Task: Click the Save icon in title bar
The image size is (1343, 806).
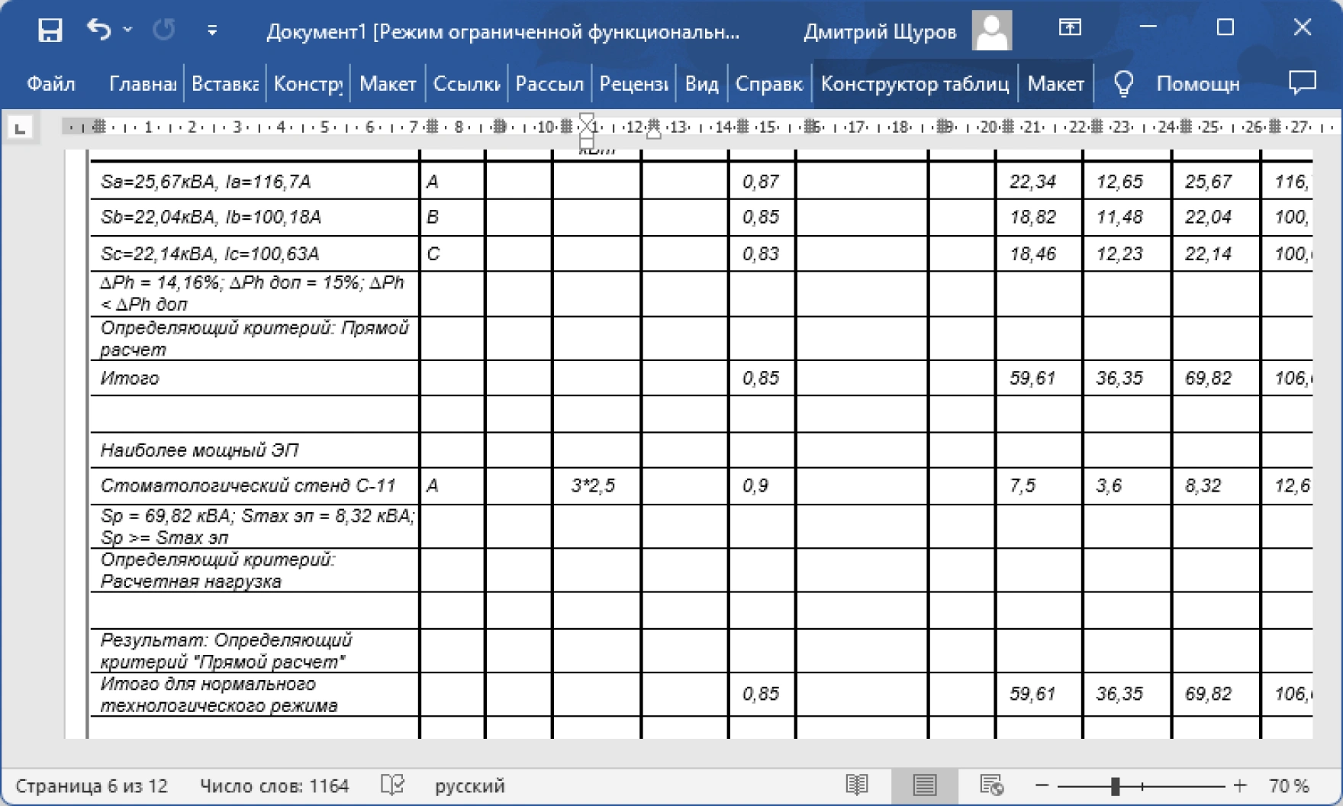Action: pos(50,31)
